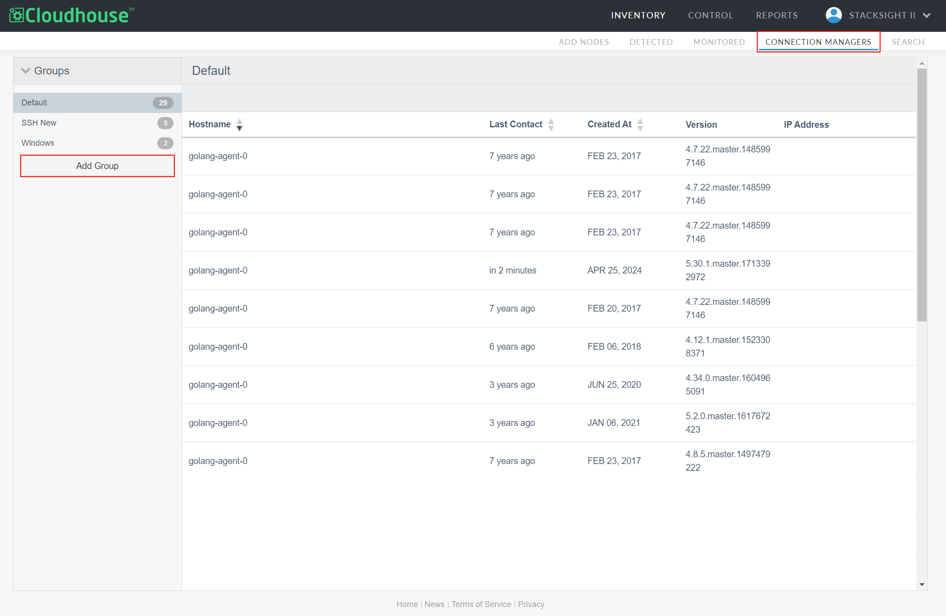Open the Control menu
946x616 pixels.
[711, 16]
